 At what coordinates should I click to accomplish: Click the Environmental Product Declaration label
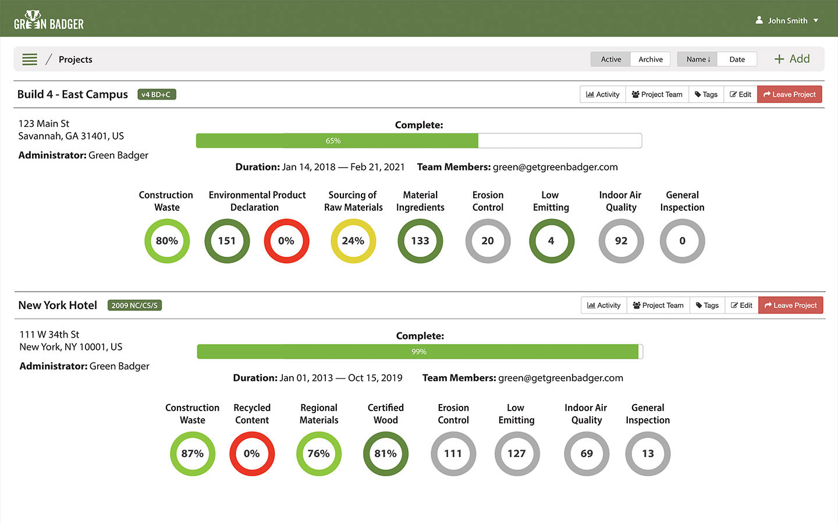(257, 201)
